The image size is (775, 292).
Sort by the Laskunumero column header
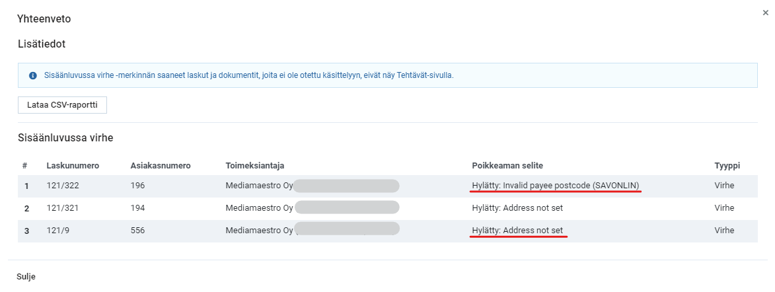pos(72,164)
